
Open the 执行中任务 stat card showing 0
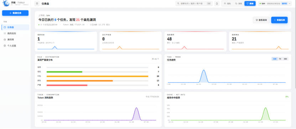coord(130,41)
